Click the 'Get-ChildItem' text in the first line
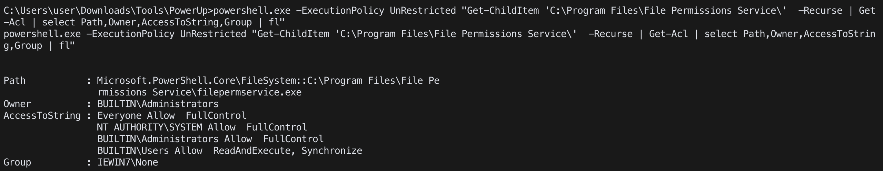 [x=503, y=11]
